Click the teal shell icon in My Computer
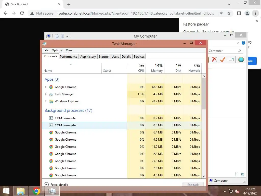Screen dimensions: 261x196 point(241,59)
